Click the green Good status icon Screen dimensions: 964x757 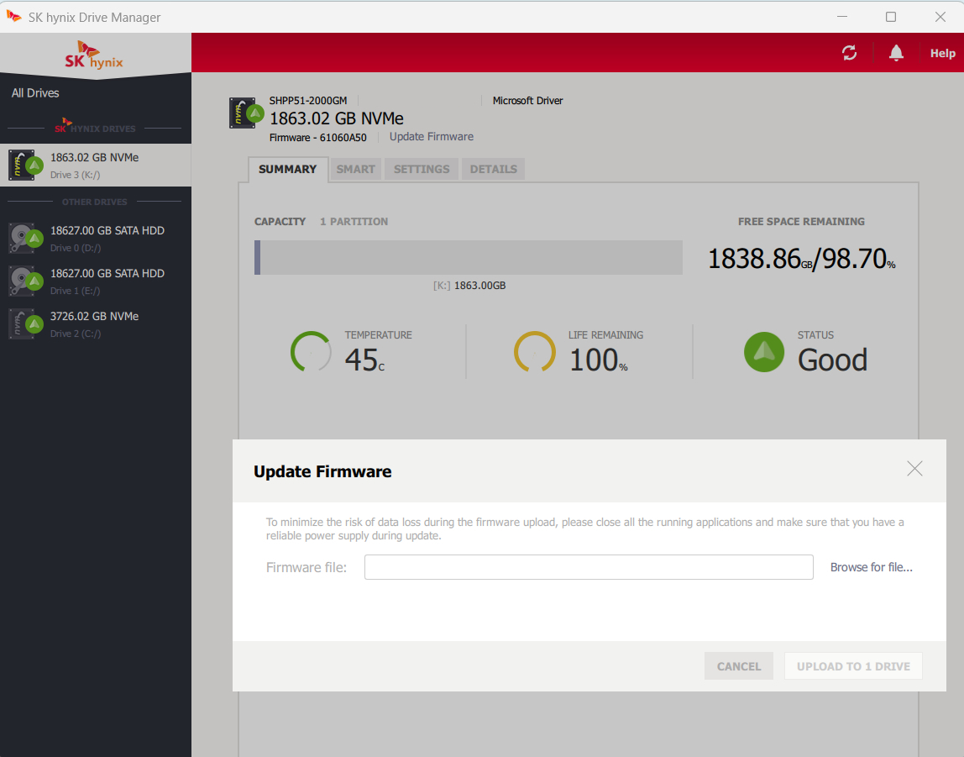(x=763, y=352)
